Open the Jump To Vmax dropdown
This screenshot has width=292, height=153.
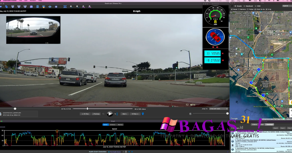(x=218, y=109)
